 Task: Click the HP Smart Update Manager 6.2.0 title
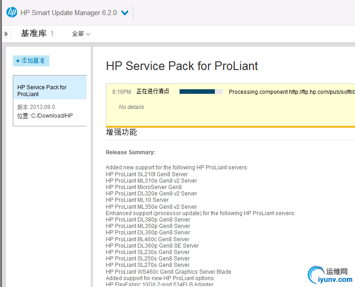point(69,13)
